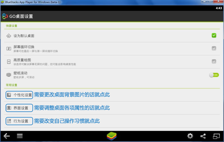Open the gear settings icon in bottom bar

(x=190, y=136)
